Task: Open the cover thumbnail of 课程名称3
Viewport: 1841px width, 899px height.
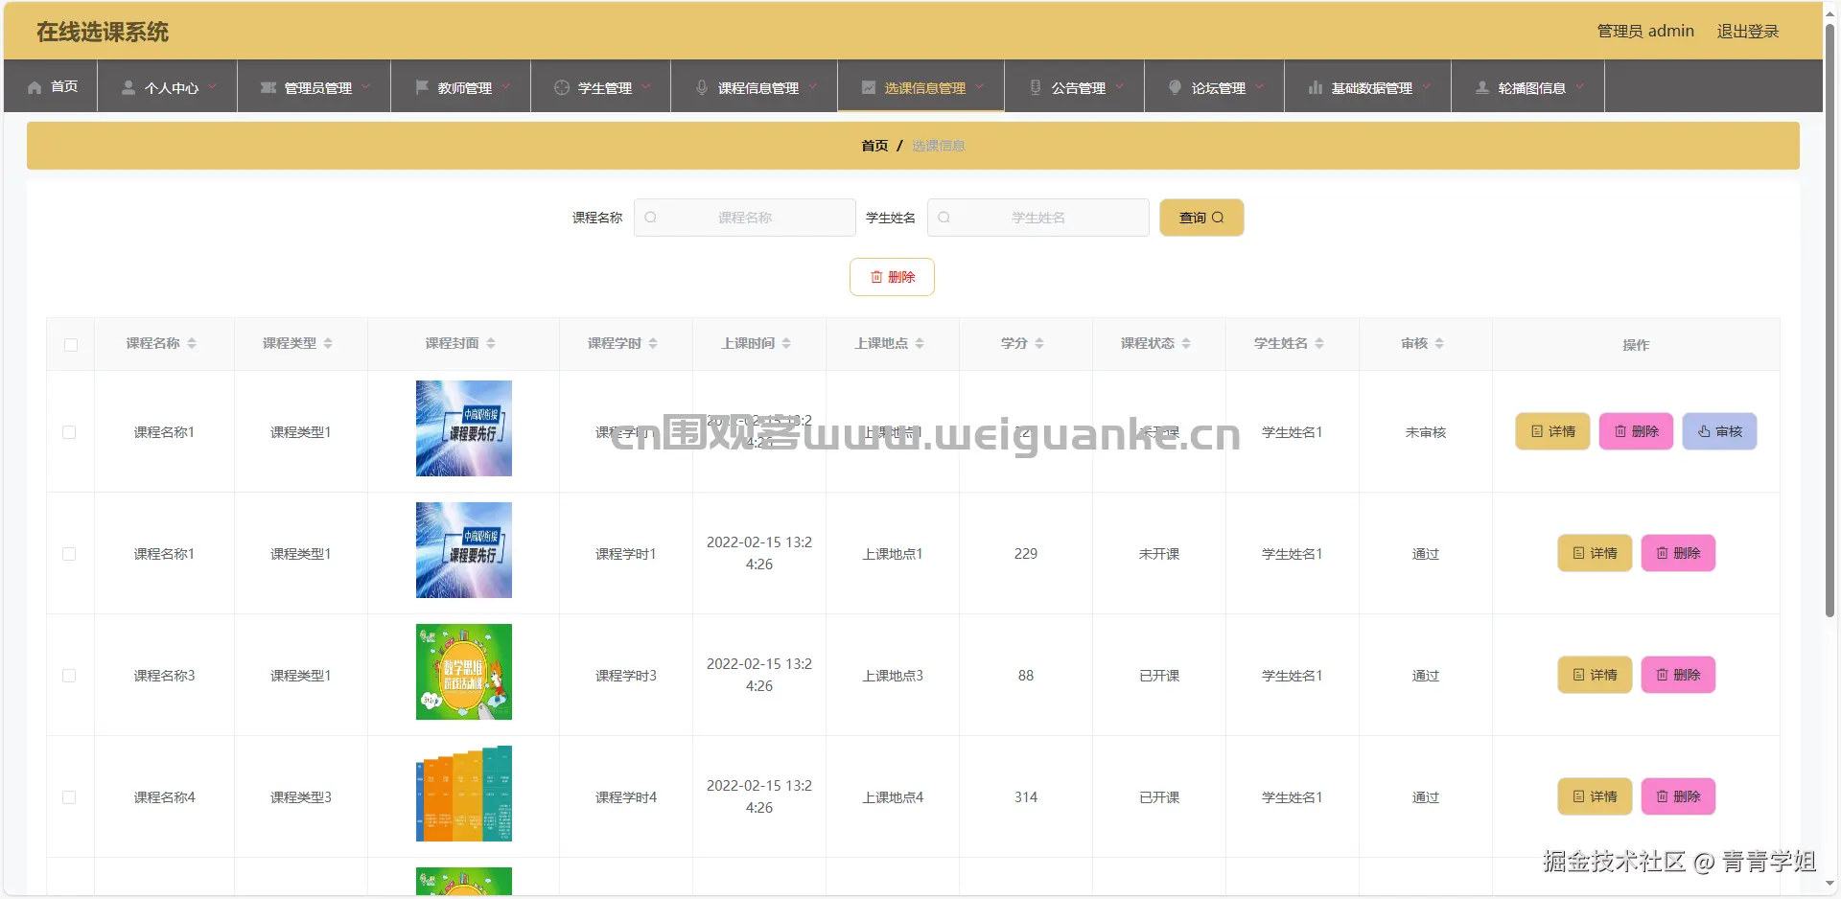Action: [x=464, y=672]
